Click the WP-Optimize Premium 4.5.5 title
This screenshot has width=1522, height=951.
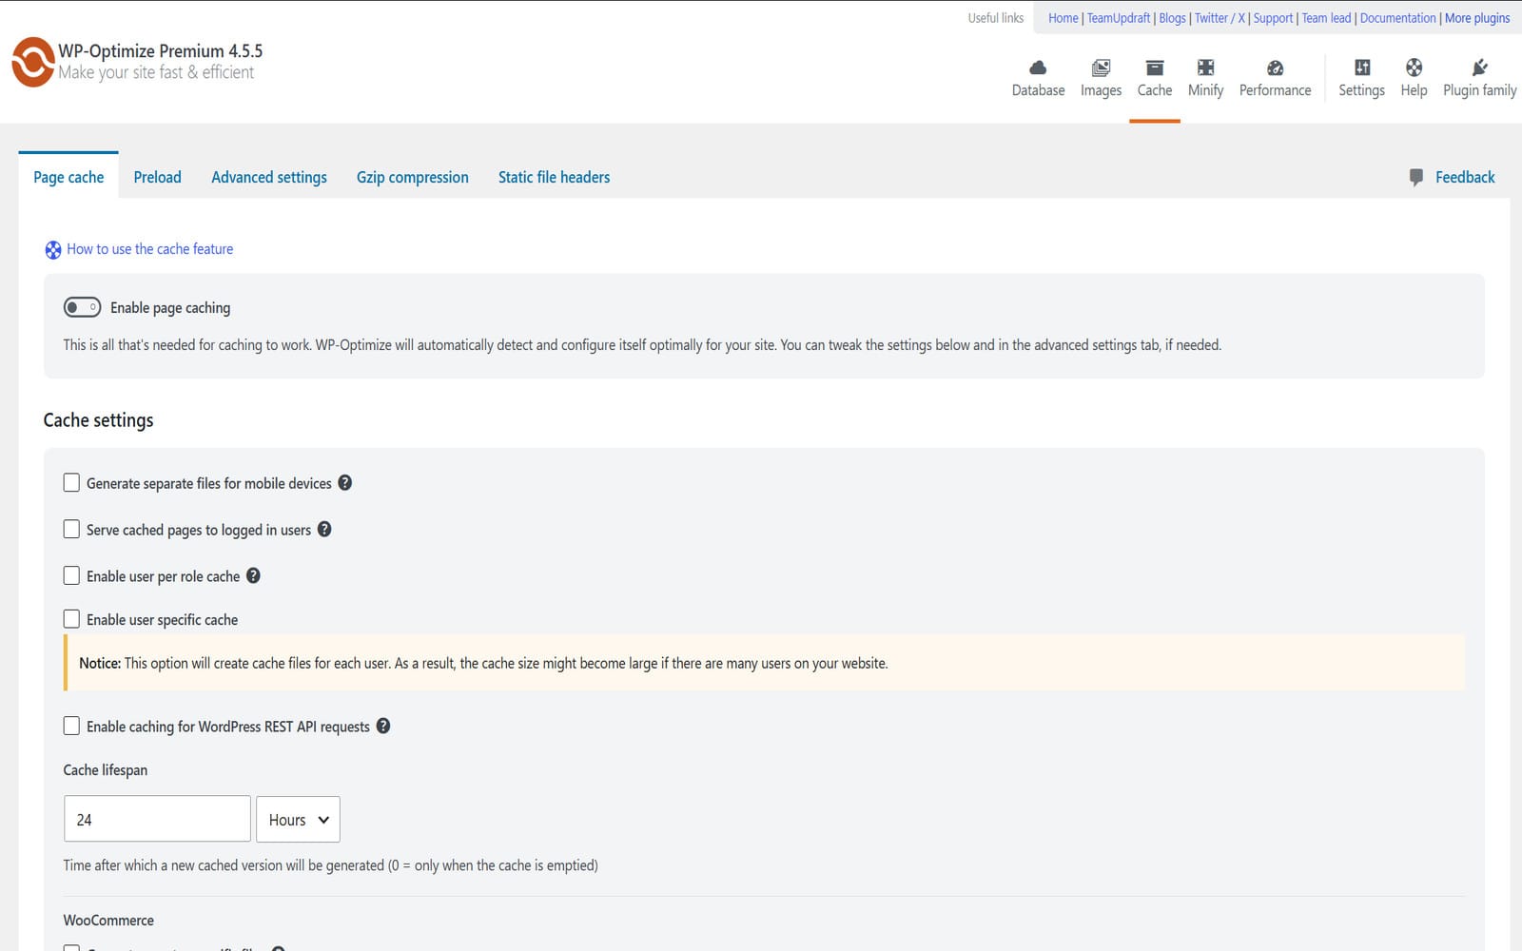[x=160, y=50]
